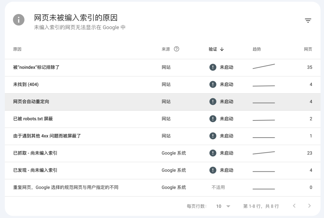
Task: Click the alert icon in the 已发现 row
Action: 213,170
